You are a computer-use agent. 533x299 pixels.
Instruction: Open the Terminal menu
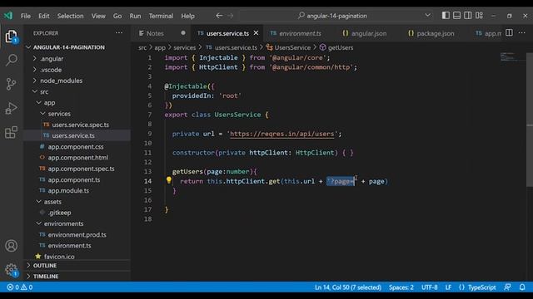coord(161,16)
